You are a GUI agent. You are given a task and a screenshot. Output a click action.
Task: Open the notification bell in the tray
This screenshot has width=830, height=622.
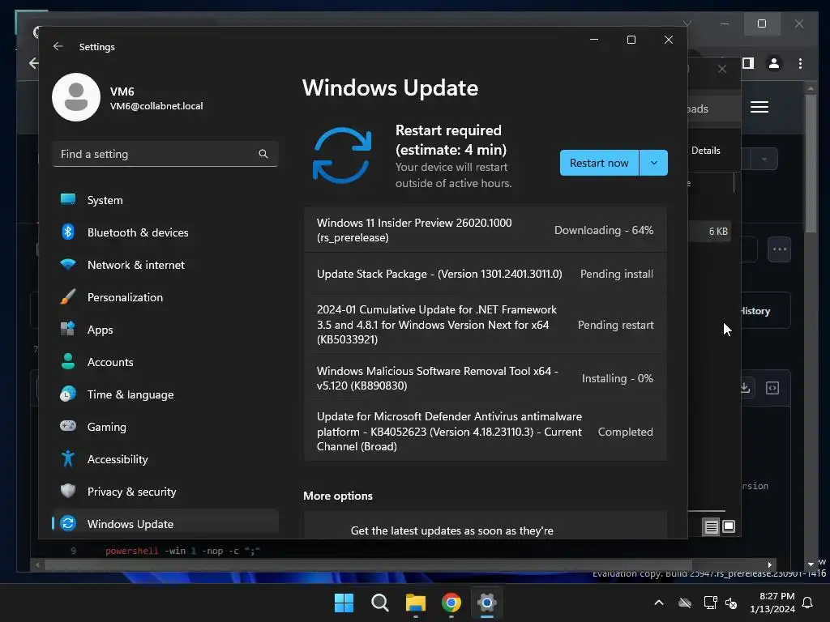tap(808, 603)
